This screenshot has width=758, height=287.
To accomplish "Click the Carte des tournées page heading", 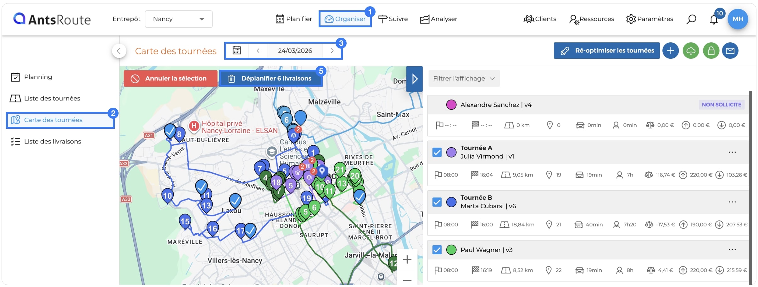I will pyautogui.click(x=176, y=51).
